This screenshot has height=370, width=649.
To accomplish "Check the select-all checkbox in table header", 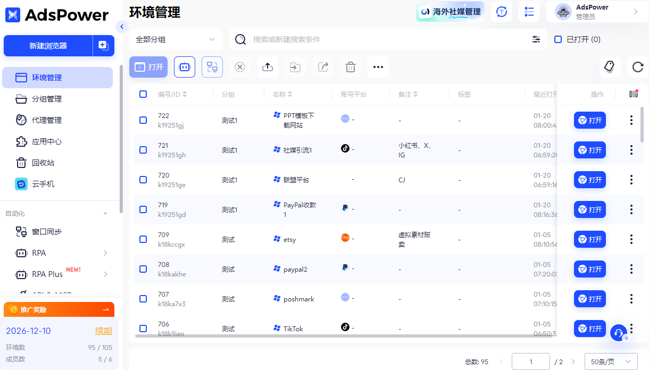I will click(143, 94).
